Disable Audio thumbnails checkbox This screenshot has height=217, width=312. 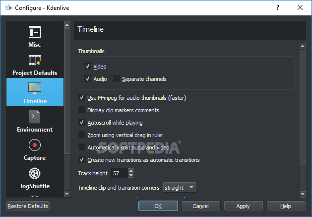click(x=88, y=79)
